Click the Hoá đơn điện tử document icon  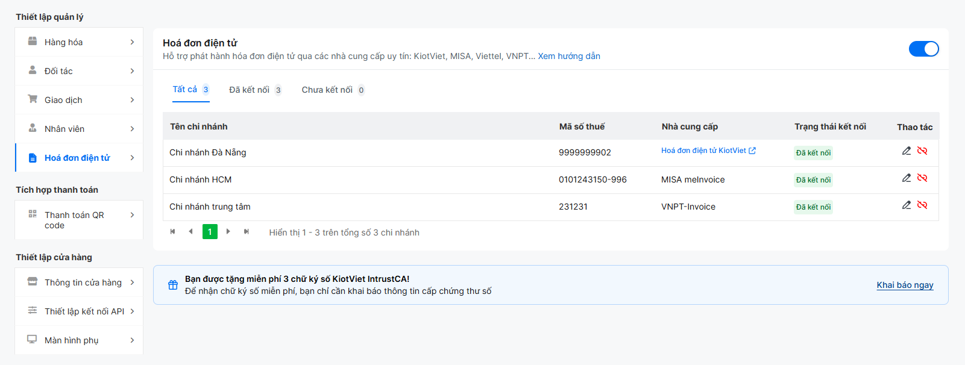33,158
